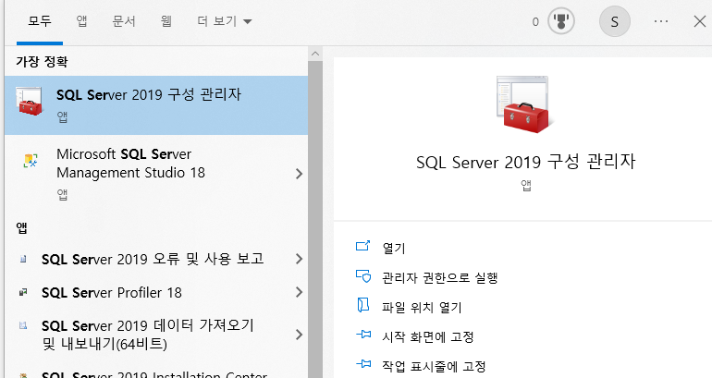Viewport: 712px width, 378px height.
Task: Select SQL Server Profiler 18 result
Action: tap(156, 293)
